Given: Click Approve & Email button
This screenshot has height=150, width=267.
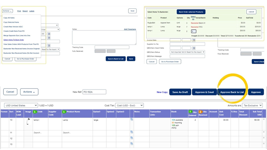Looking at the screenshot, I should tap(204, 92).
